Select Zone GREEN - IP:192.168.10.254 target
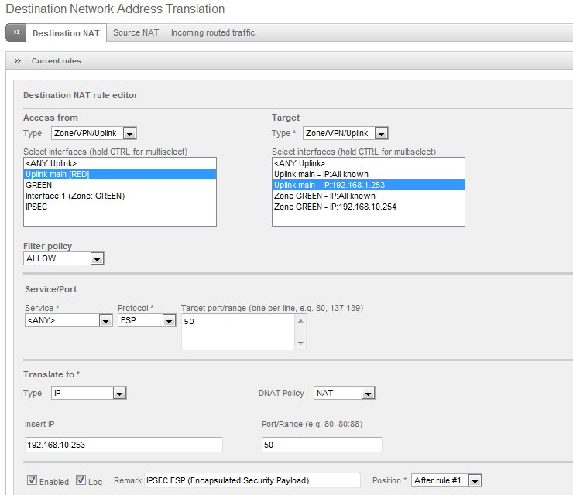573x495 pixels. coord(335,207)
